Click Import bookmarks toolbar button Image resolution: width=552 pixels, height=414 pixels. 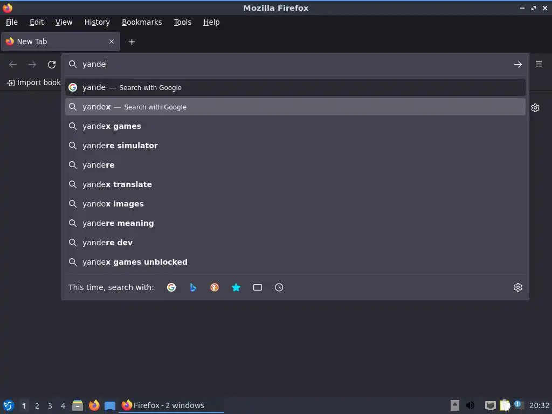point(34,82)
